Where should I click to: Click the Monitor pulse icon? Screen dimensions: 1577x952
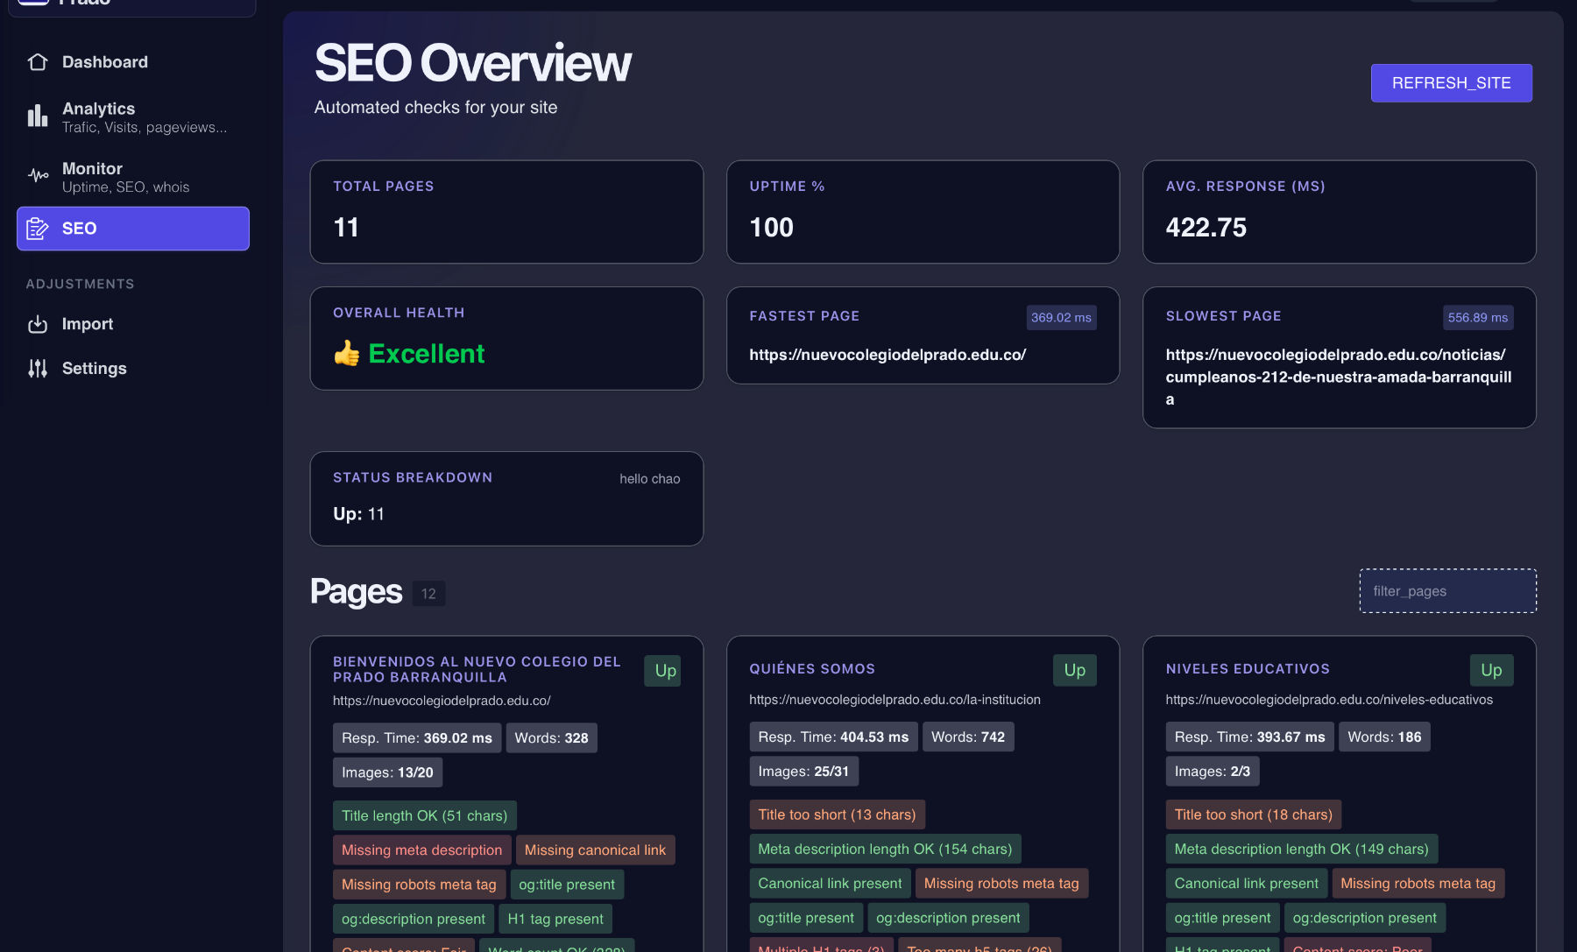(x=38, y=175)
